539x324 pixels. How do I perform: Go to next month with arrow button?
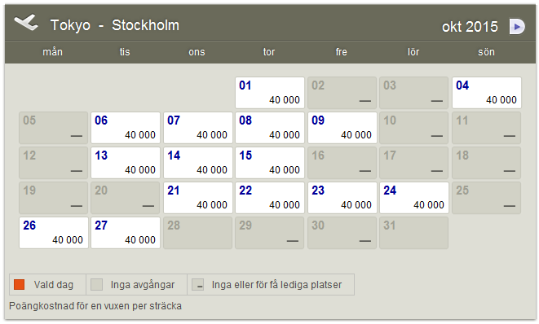517,27
